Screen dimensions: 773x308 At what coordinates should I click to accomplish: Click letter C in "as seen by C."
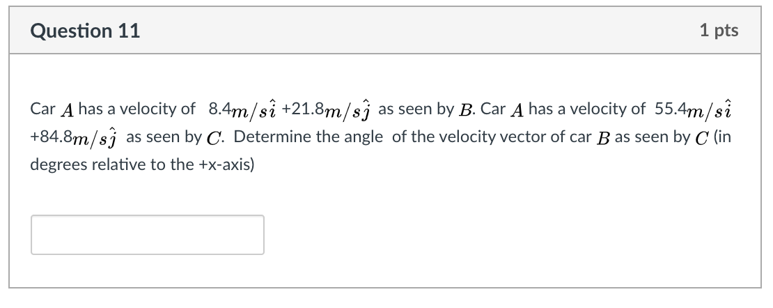coord(212,138)
